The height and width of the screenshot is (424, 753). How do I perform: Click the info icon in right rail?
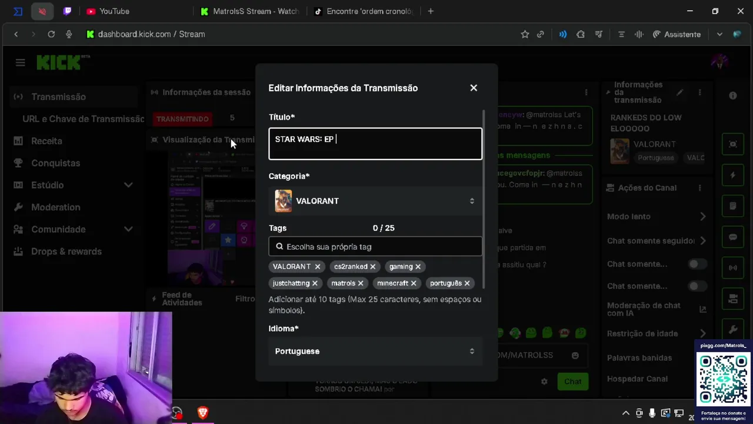pos(733,95)
